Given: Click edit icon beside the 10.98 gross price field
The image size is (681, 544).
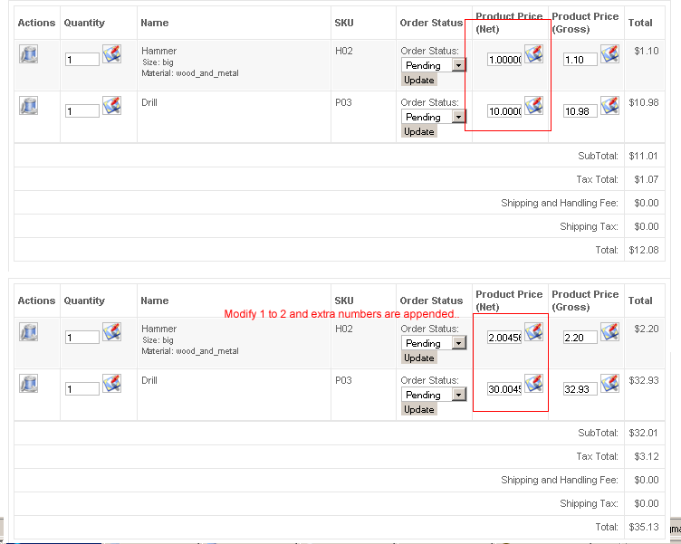Looking at the screenshot, I should [609, 105].
